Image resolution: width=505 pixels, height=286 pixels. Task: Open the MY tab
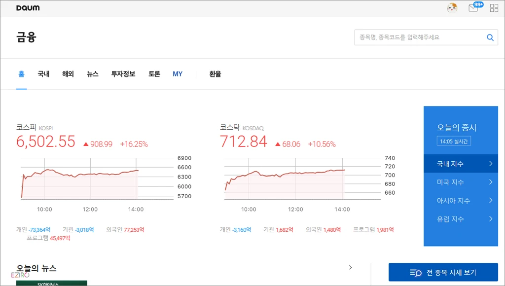pos(178,74)
